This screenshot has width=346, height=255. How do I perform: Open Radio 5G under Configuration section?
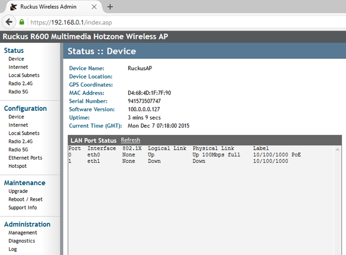point(18,149)
